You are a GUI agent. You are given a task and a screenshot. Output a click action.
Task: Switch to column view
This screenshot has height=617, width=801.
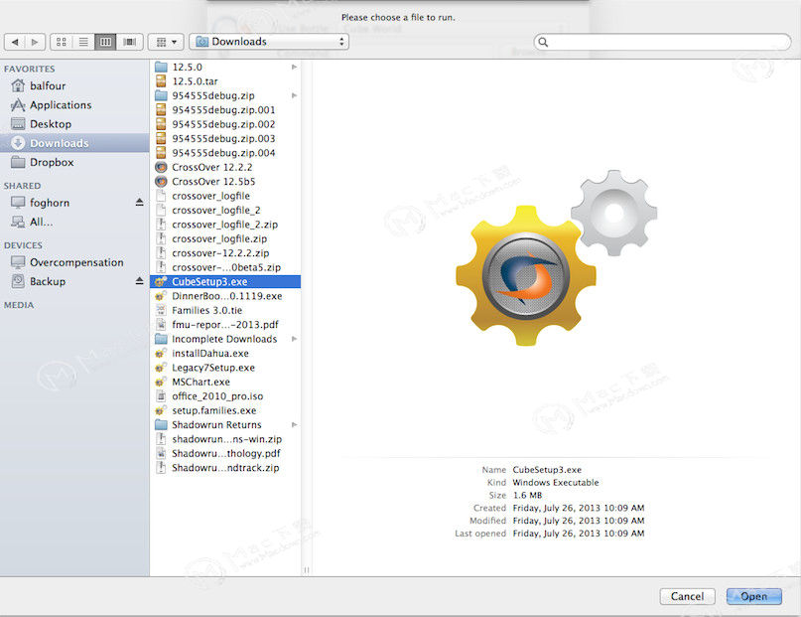coord(105,42)
